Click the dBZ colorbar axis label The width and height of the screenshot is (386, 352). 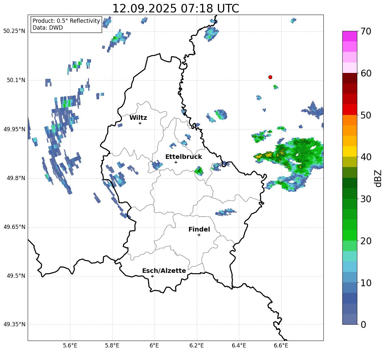[378, 178]
